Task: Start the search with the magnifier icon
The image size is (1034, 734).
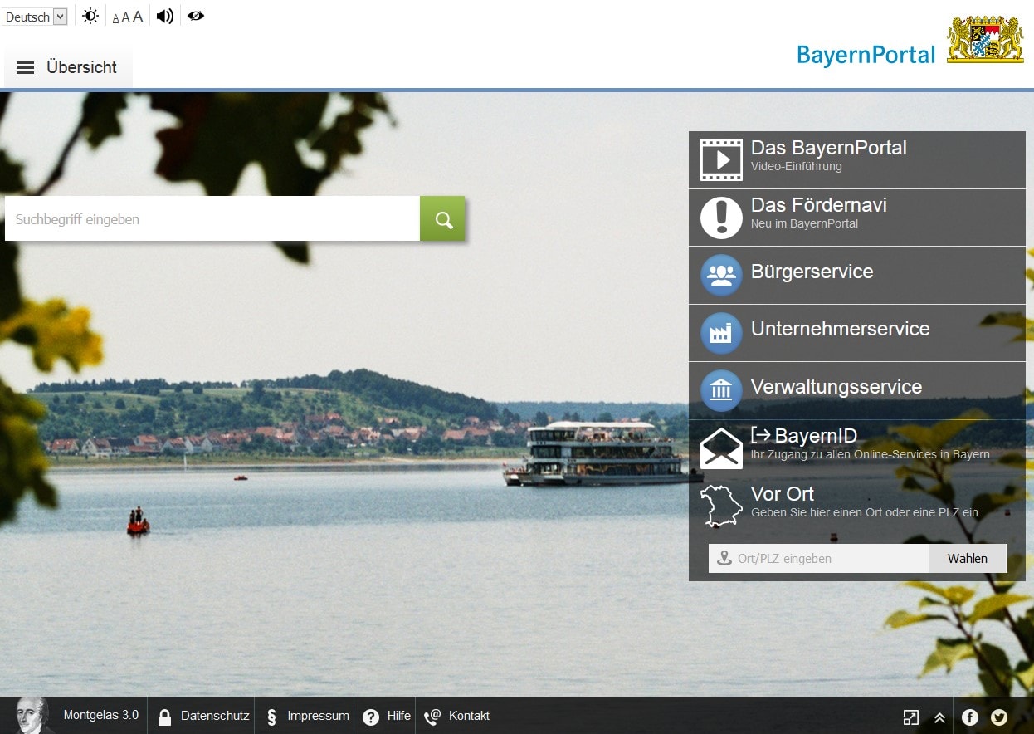Action: click(x=442, y=218)
